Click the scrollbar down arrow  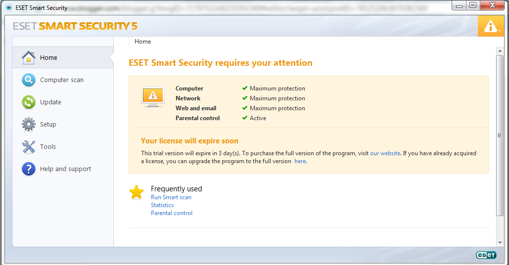pos(500,242)
